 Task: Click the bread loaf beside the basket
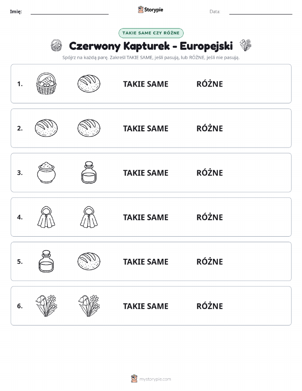[x=89, y=84]
